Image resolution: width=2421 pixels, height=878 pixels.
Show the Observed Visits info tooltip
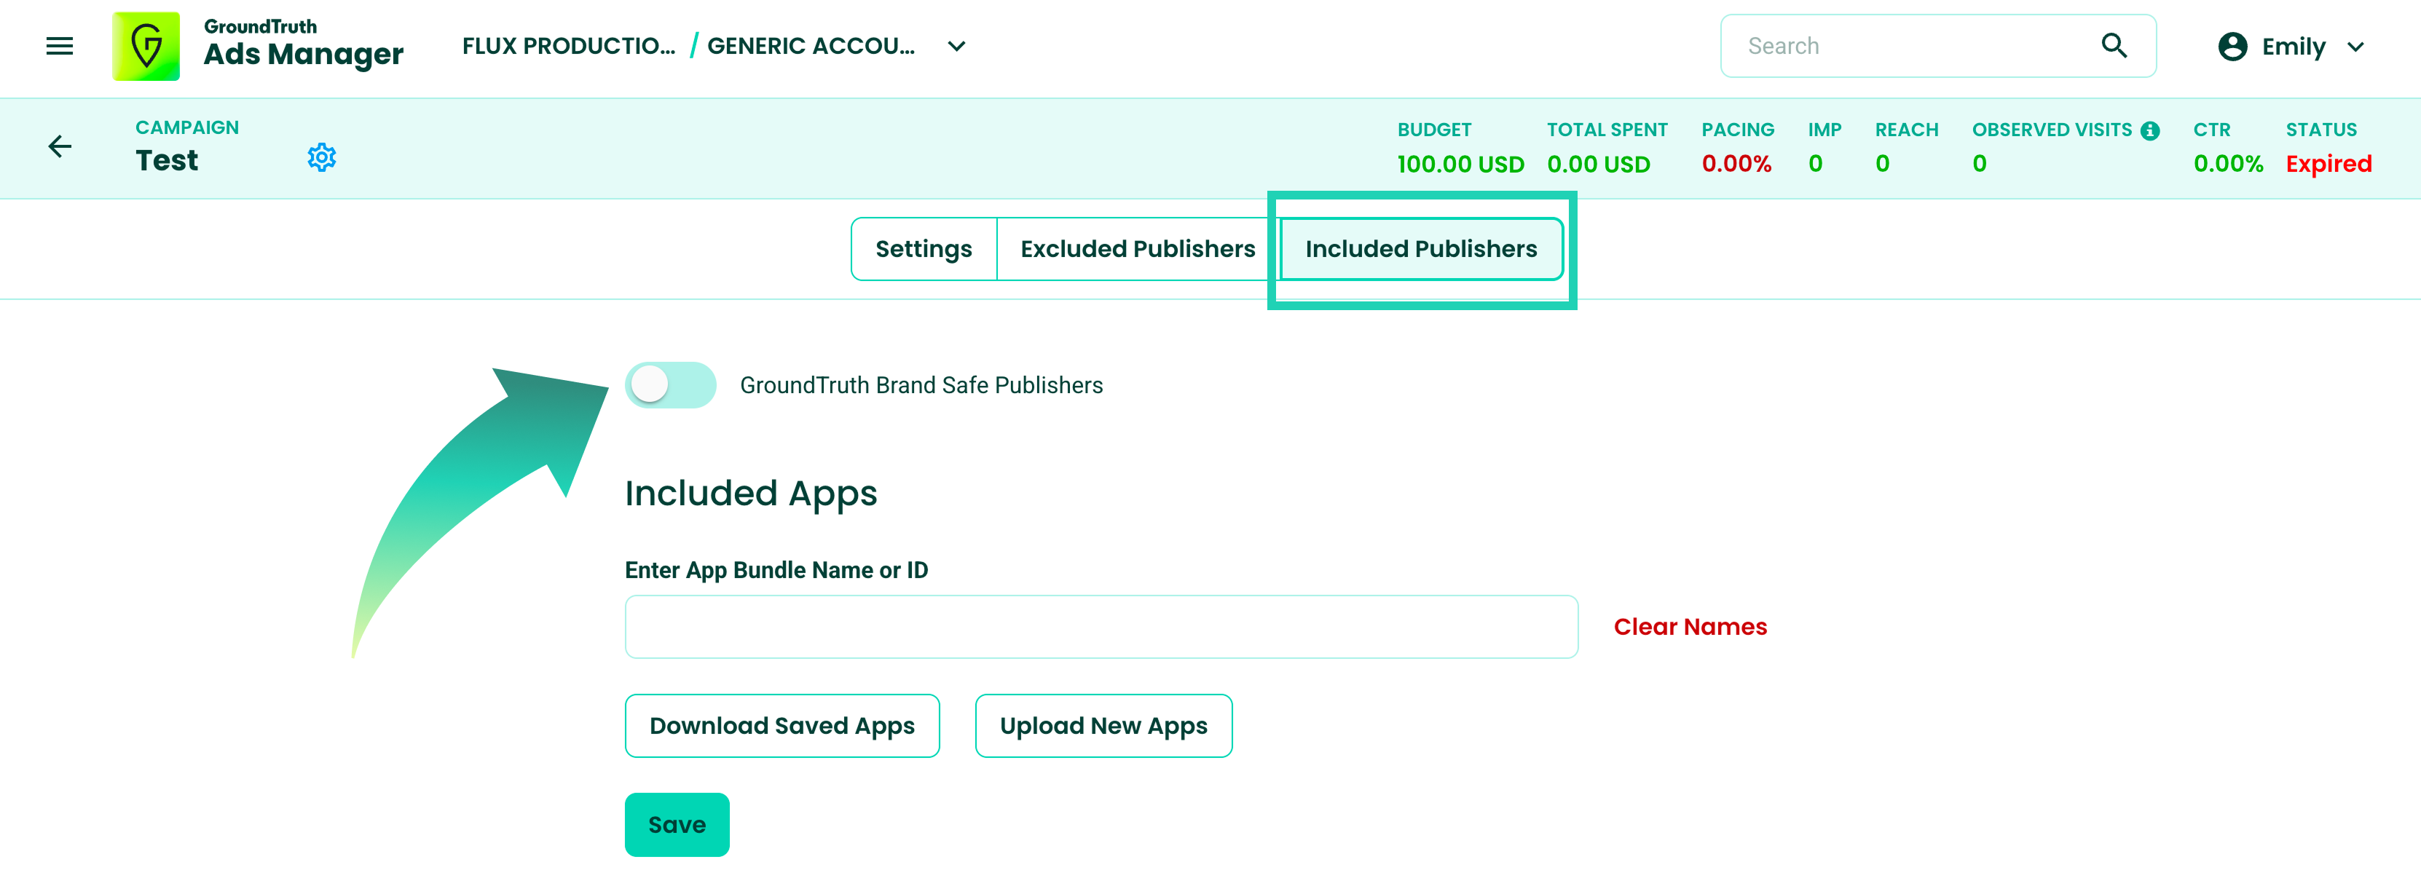click(2150, 130)
